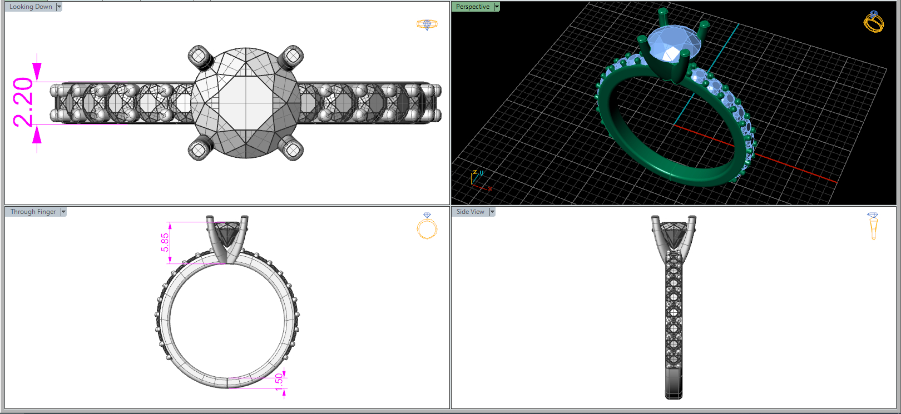Open the Side View viewport dropdown arrow

(x=492, y=212)
